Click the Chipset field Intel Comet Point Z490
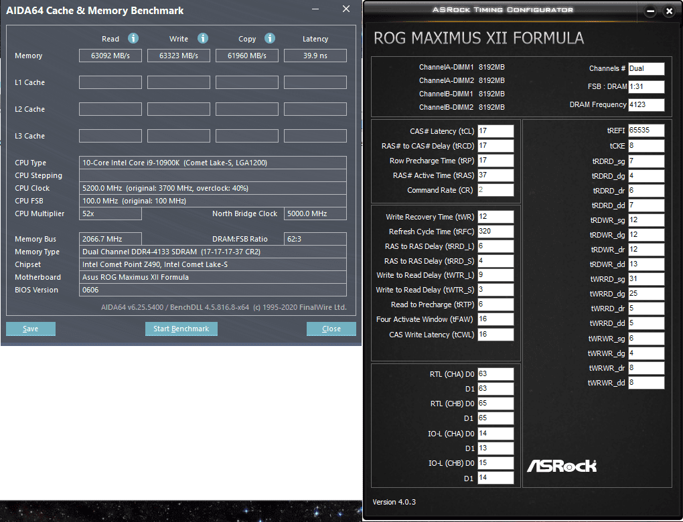The image size is (683, 522). (x=212, y=264)
